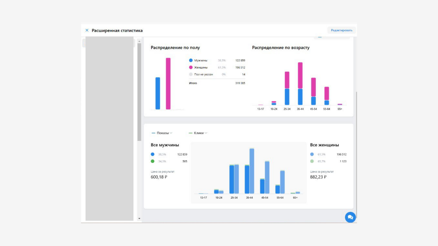Image resolution: width=438 pixels, height=246 pixels.
Task: Click the pink Женщины legend dot
Action: point(191,67)
